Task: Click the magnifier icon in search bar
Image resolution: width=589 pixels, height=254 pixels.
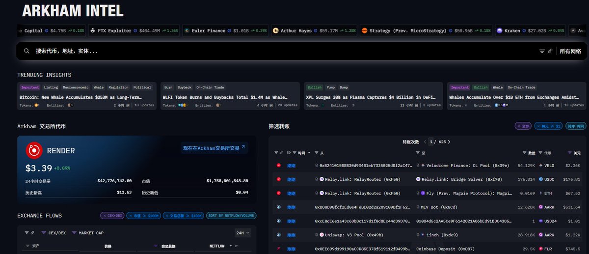Action: [x=27, y=51]
